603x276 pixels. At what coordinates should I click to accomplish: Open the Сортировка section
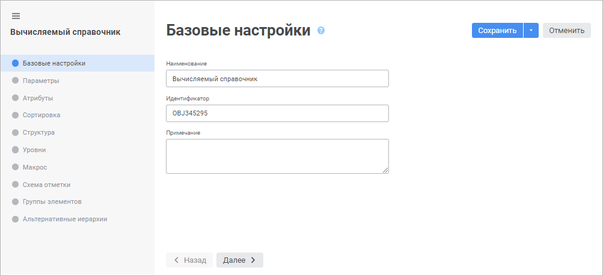[x=41, y=115]
